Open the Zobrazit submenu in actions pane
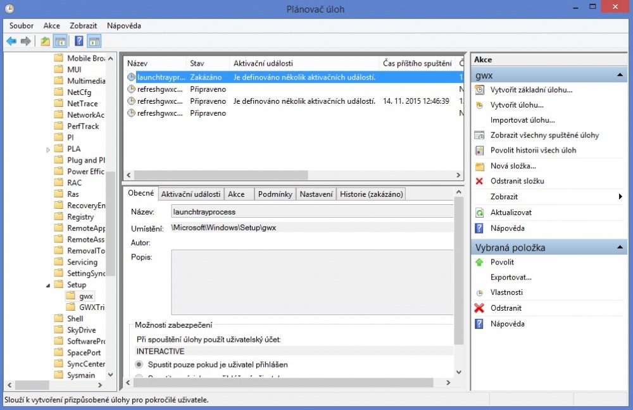 coord(620,197)
